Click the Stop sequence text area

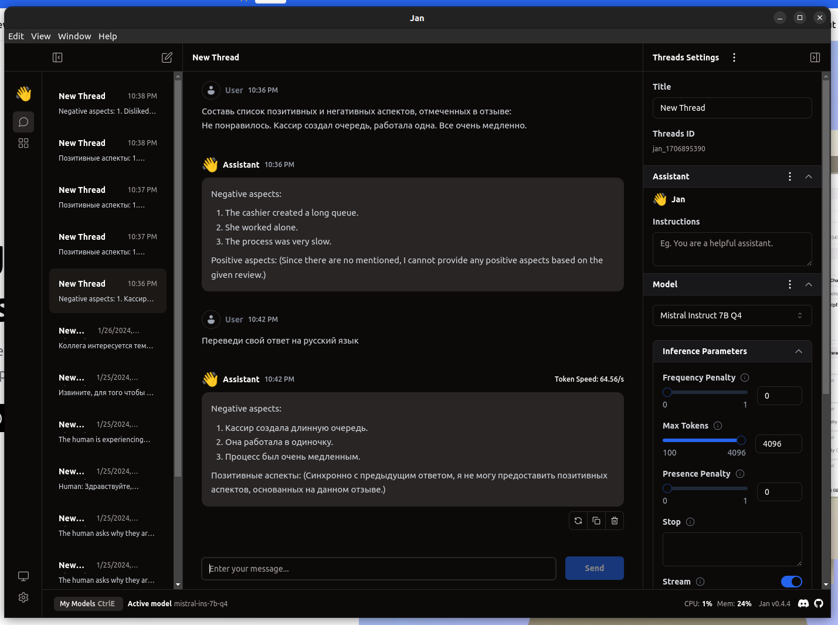coord(732,549)
